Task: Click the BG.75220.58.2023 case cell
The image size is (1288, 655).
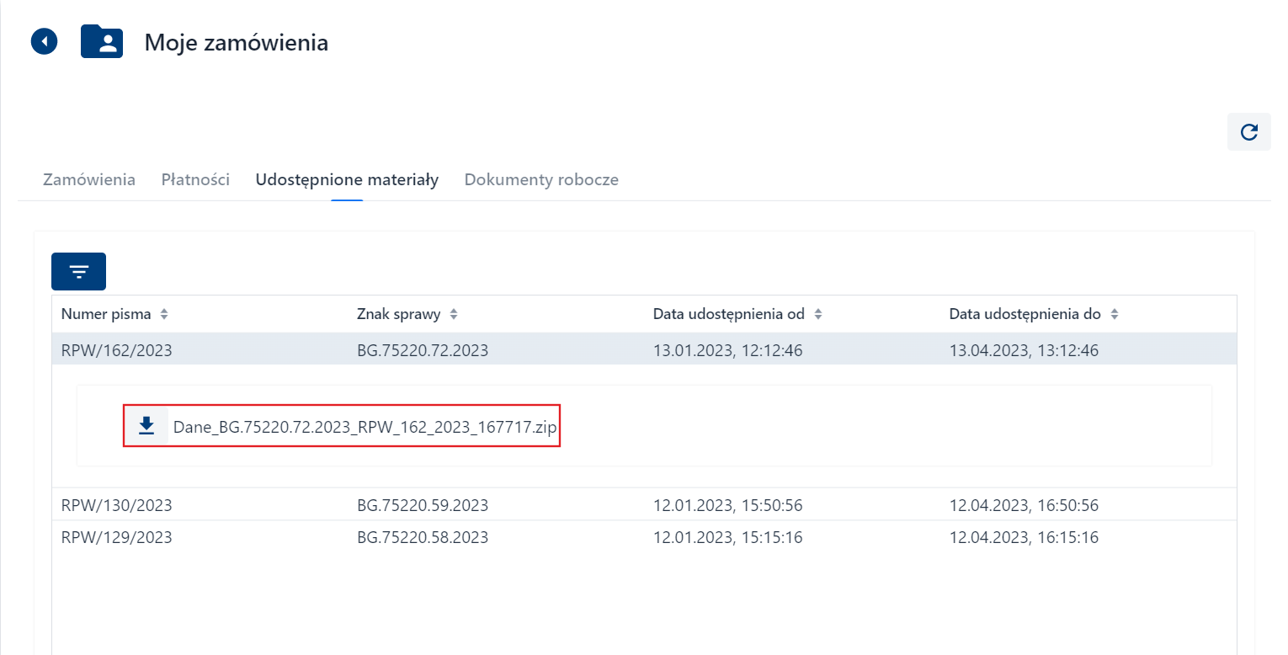Action: (x=423, y=537)
